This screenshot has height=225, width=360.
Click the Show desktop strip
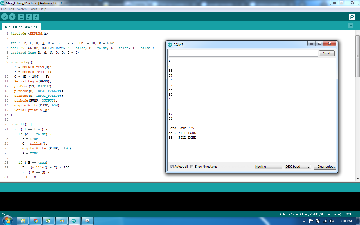[358, 221]
